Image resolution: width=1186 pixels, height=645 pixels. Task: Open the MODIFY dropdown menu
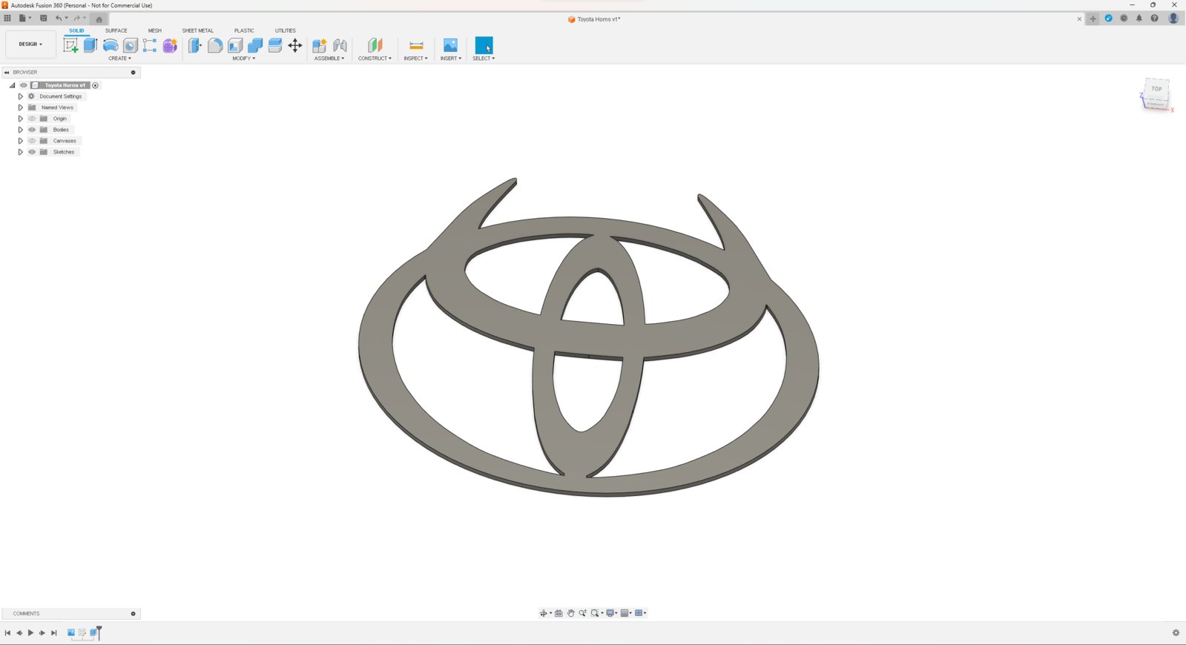point(243,59)
